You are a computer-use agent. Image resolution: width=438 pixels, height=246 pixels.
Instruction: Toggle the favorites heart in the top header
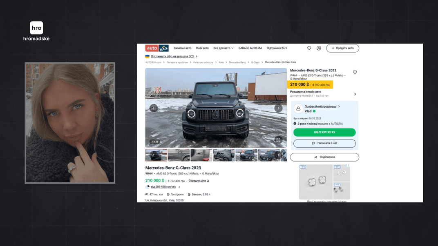309,48
